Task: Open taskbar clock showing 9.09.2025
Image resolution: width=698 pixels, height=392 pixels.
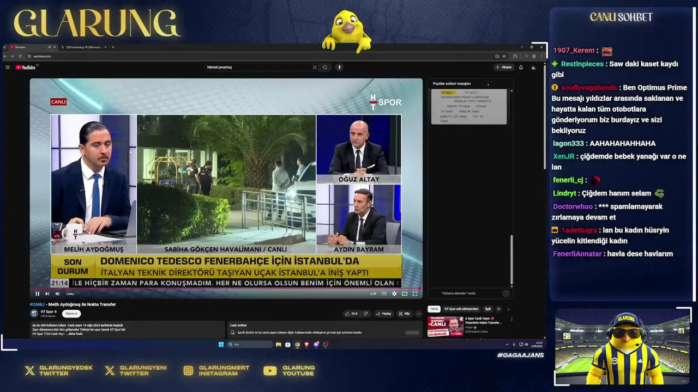Action: tap(537, 345)
